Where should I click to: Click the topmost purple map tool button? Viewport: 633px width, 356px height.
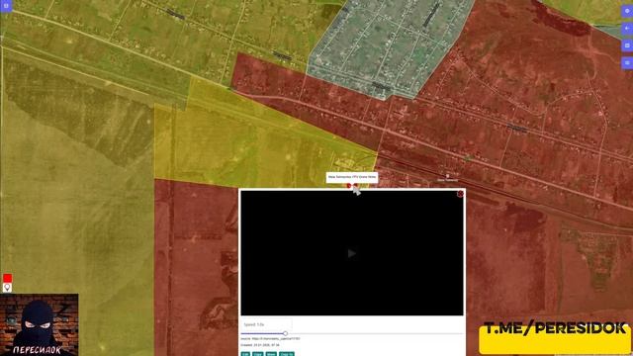pyautogui.click(x=627, y=11)
